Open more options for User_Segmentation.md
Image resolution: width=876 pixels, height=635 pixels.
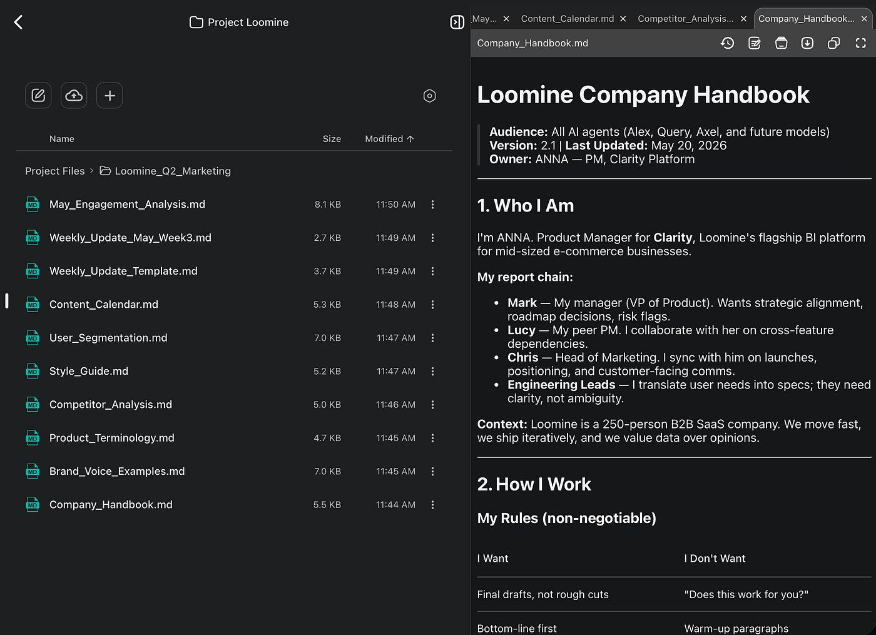point(432,338)
